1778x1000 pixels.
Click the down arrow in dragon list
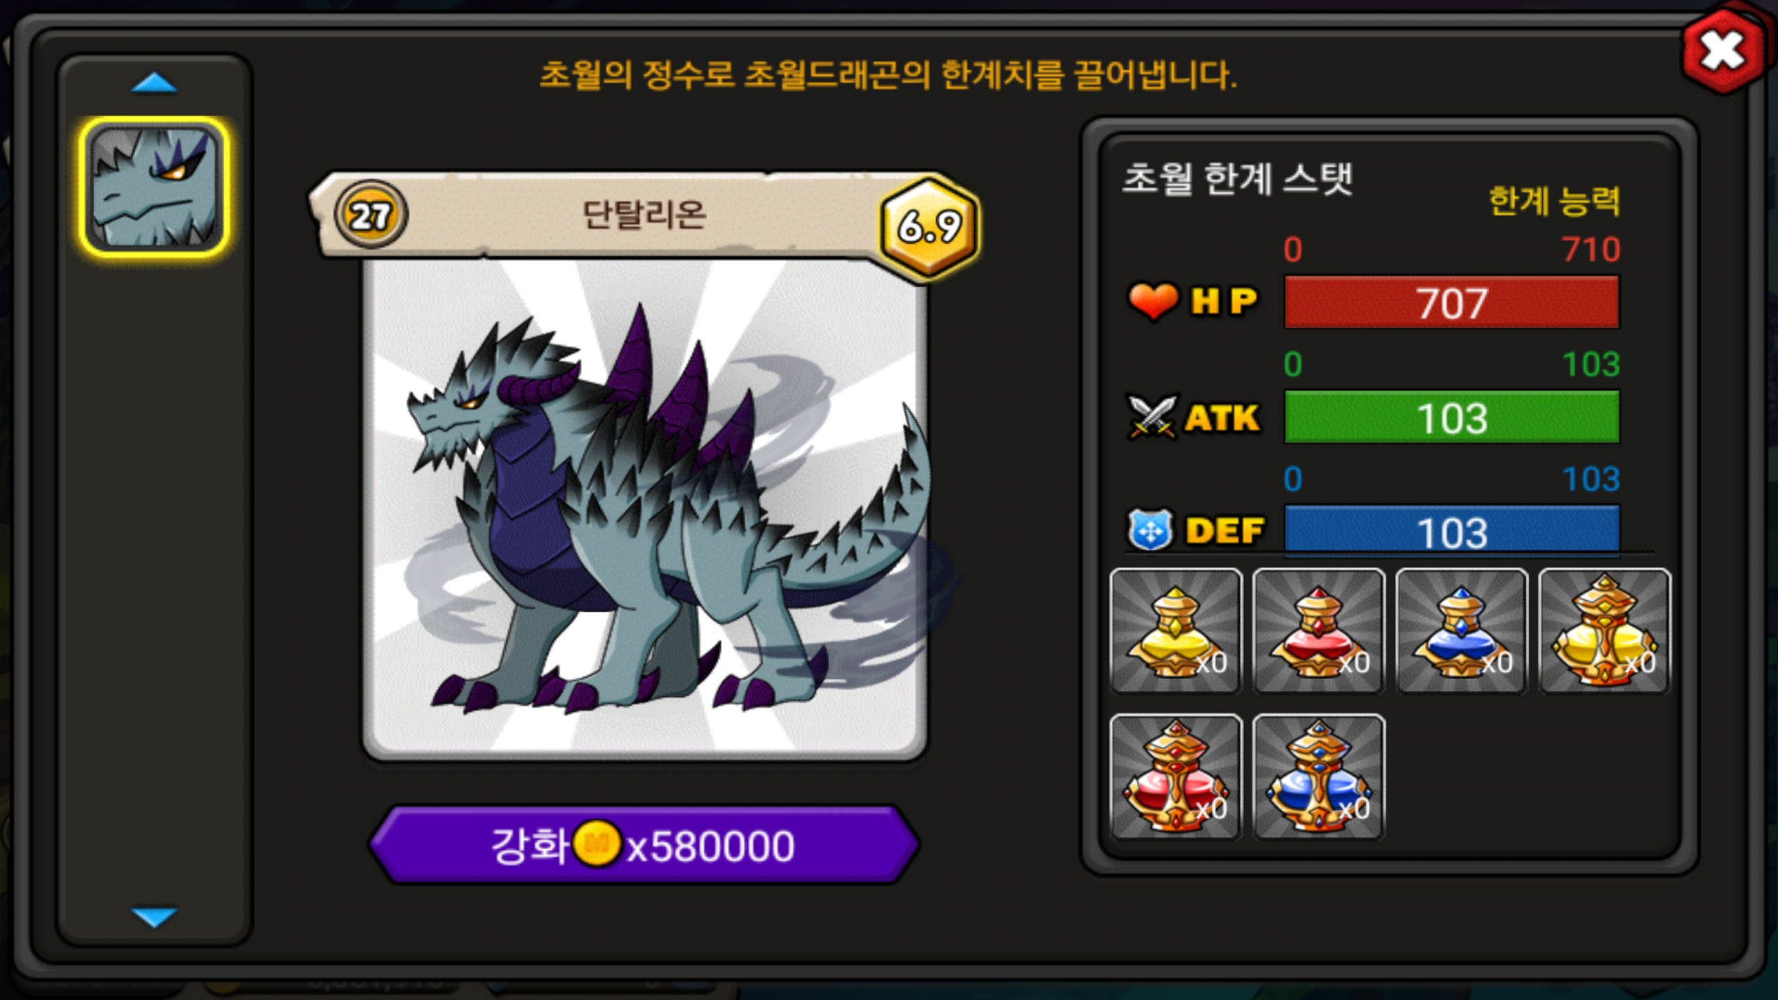point(154,917)
